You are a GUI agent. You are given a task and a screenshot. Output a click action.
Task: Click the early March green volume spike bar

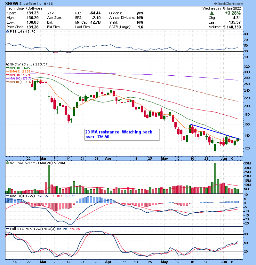point(49,179)
